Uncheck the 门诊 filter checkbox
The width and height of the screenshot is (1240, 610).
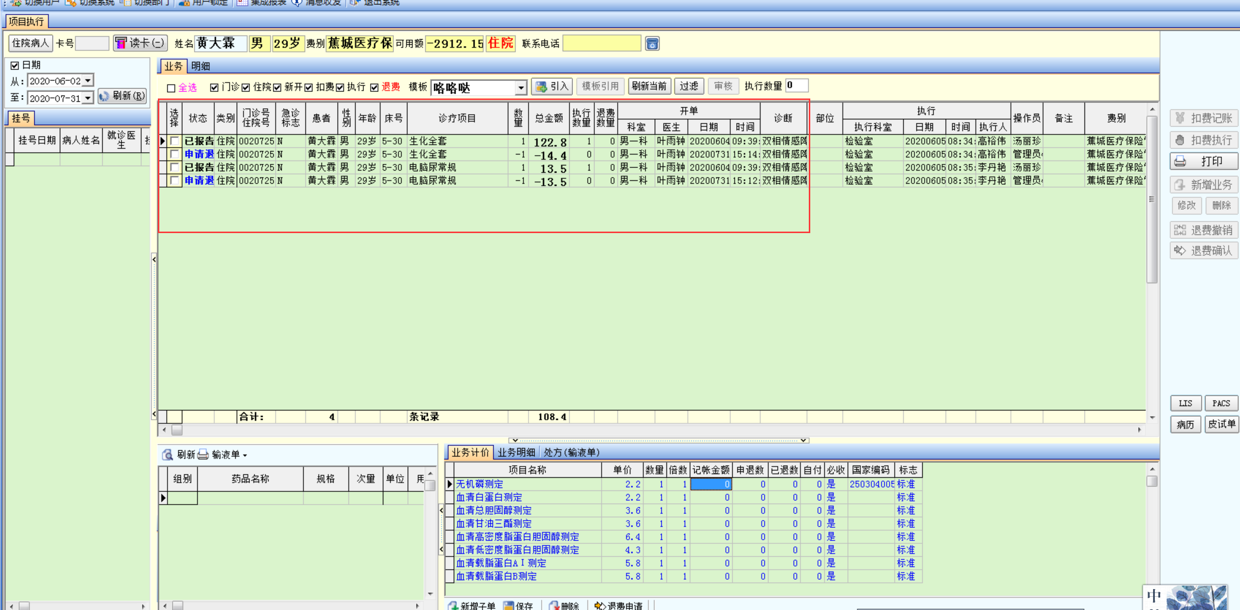214,87
